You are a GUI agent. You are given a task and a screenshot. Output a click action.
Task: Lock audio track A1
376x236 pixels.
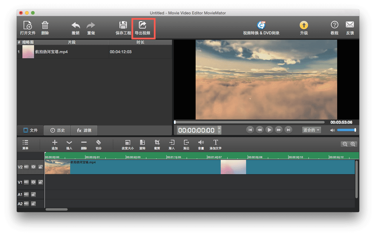click(33, 194)
